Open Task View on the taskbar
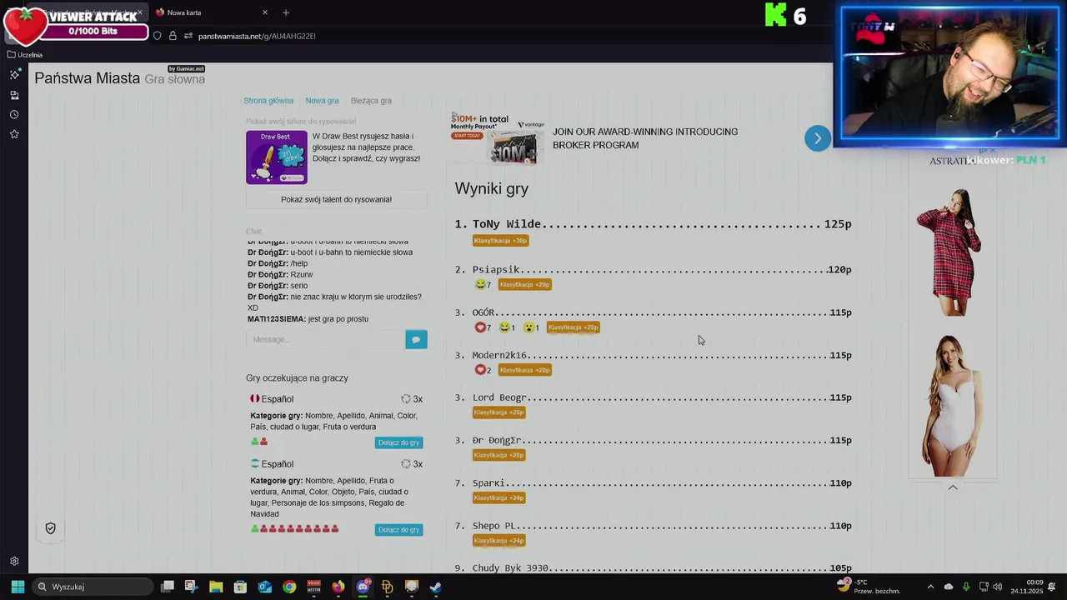 tap(168, 587)
